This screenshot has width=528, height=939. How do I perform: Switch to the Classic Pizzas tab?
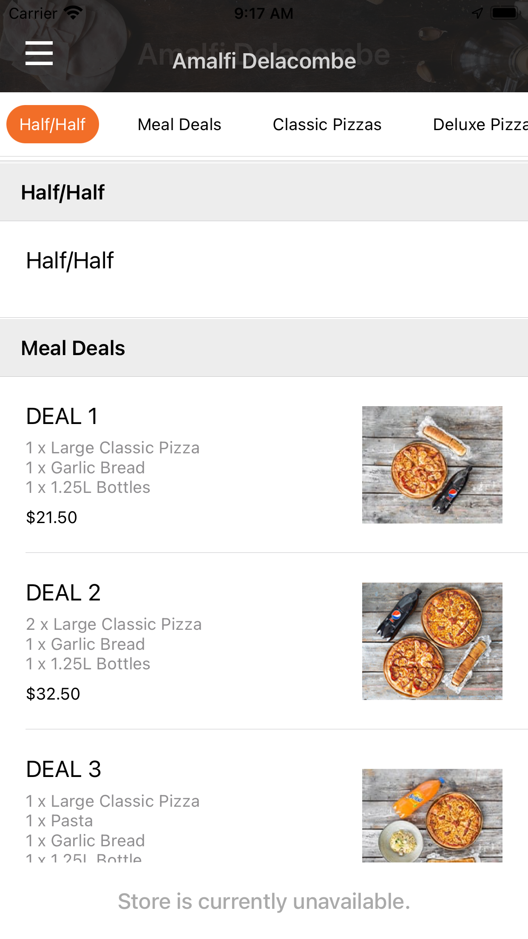pyautogui.click(x=327, y=124)
